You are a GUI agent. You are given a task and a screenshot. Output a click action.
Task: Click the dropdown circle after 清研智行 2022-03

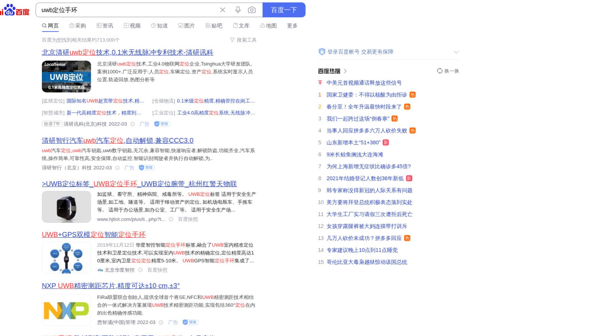pos(117,168)
